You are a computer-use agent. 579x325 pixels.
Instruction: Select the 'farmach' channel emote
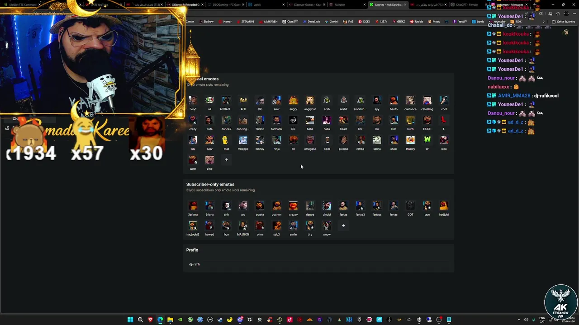point(276,120)
